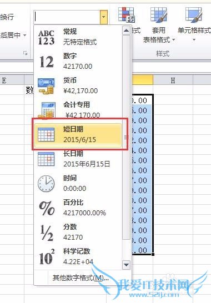Select 常规 无特定格式 menu entry
211x303 pixels.
click(x=78, y=37)
